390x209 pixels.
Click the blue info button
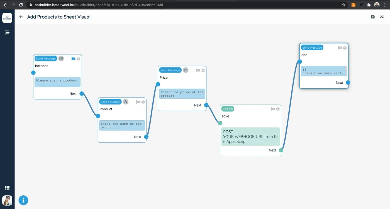(23, 200)
